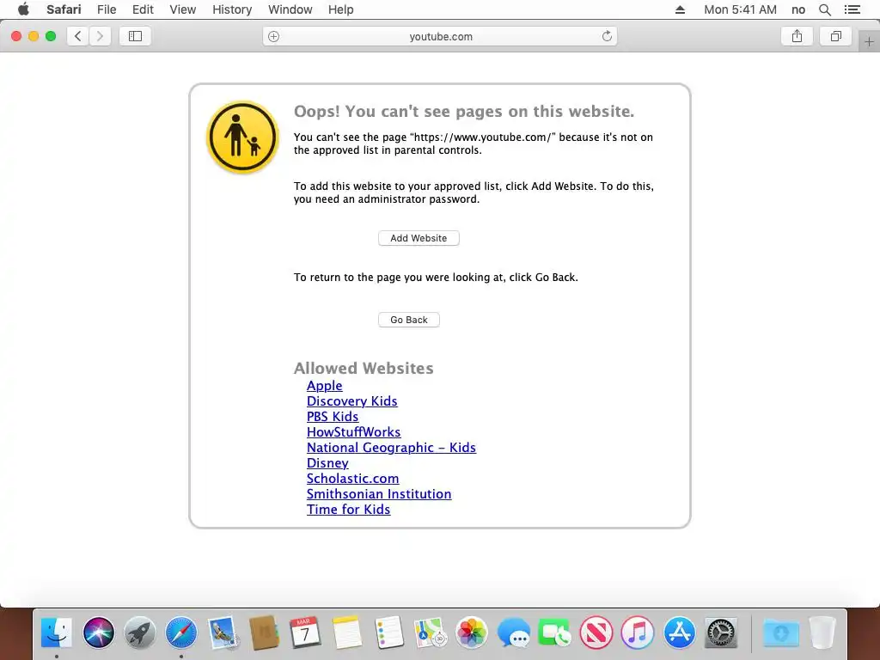The image size is (880, 660).
Task: Open the View menu
Action: coord(183,9)
